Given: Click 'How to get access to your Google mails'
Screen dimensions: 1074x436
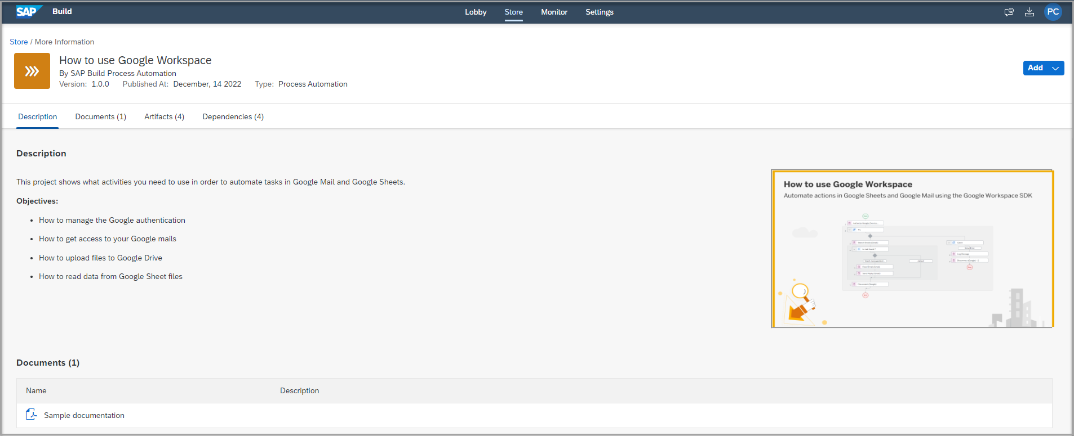Looking at the screenshot, I should pos(108,239).
